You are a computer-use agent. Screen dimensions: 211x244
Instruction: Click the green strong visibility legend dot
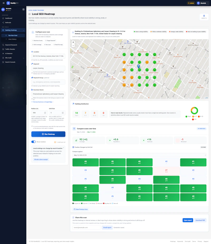pos(134,32)
